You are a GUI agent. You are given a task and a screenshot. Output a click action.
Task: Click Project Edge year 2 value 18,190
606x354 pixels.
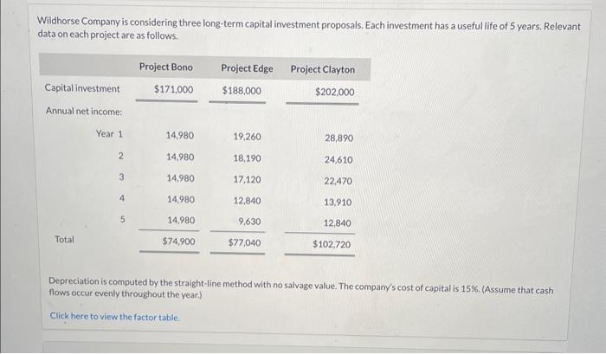[247, 158]
